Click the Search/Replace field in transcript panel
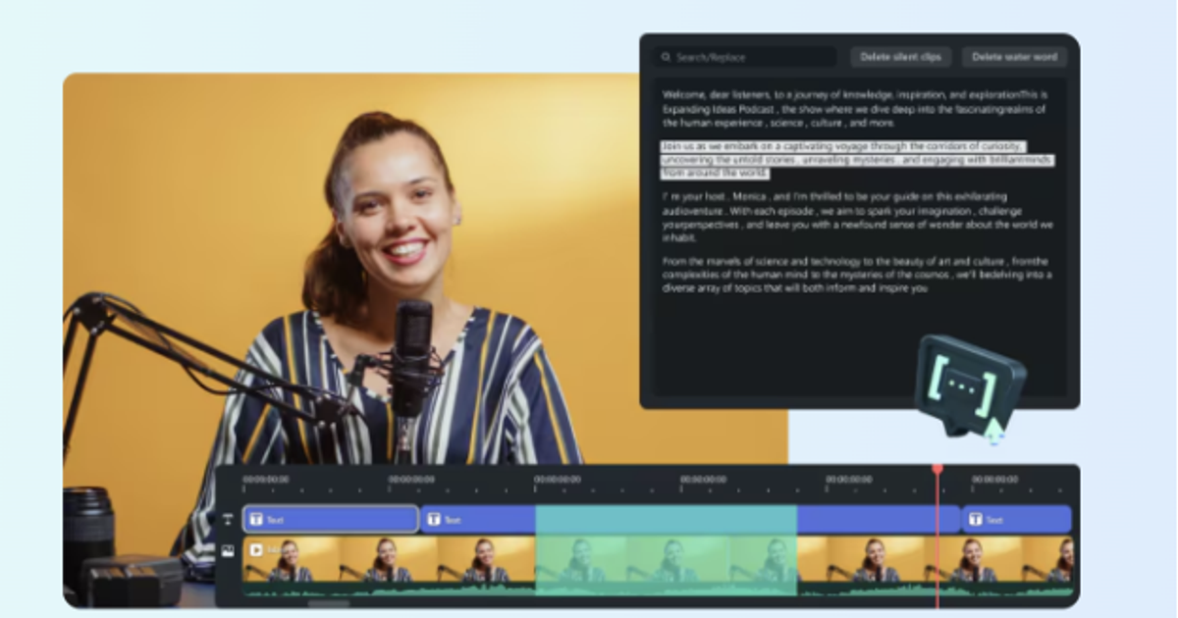This screenshot has height=618, width=1178. [745, 57]
